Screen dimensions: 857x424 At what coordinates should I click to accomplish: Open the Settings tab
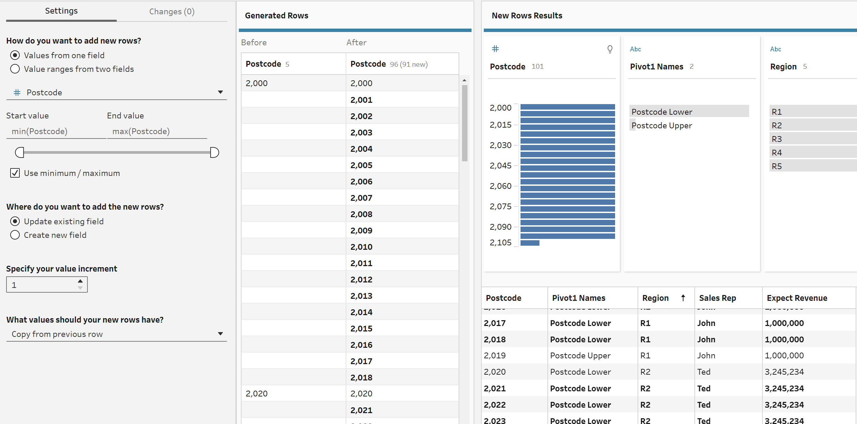(61, 11)
